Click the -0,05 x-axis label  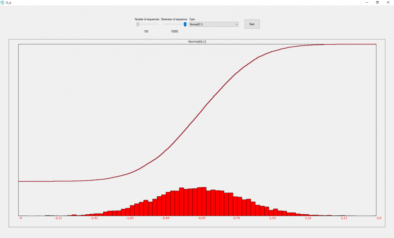pos(201,218)
